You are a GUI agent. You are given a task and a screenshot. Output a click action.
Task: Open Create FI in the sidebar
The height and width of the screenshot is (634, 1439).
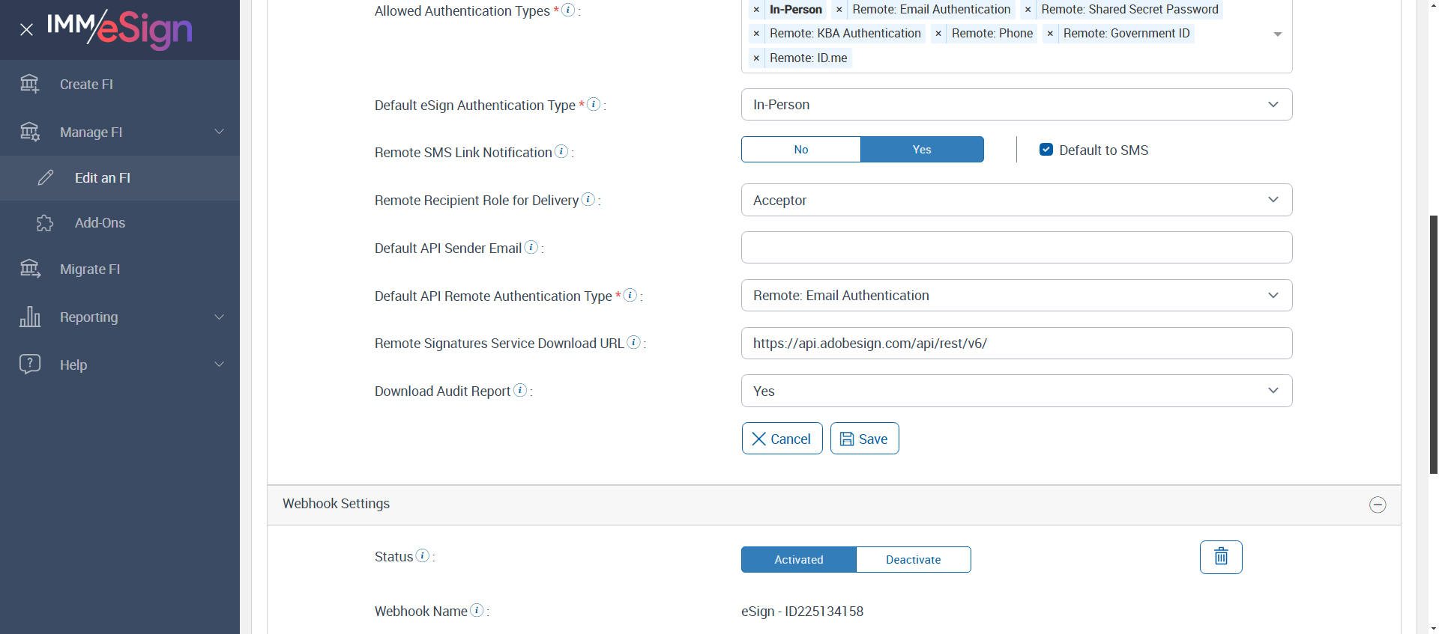click(x=86, y=85)
